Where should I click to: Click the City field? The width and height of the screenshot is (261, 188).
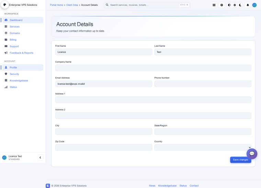click(x=103, y=131)
